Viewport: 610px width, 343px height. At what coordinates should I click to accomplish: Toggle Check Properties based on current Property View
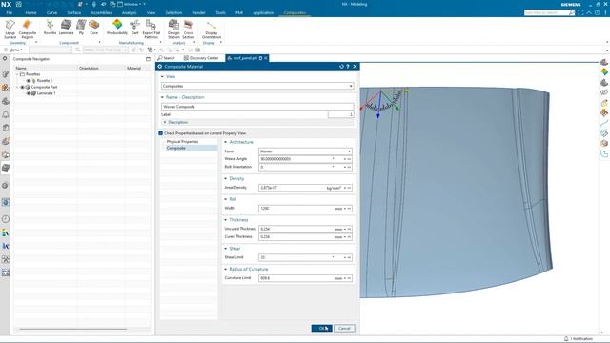click(161, 133)
